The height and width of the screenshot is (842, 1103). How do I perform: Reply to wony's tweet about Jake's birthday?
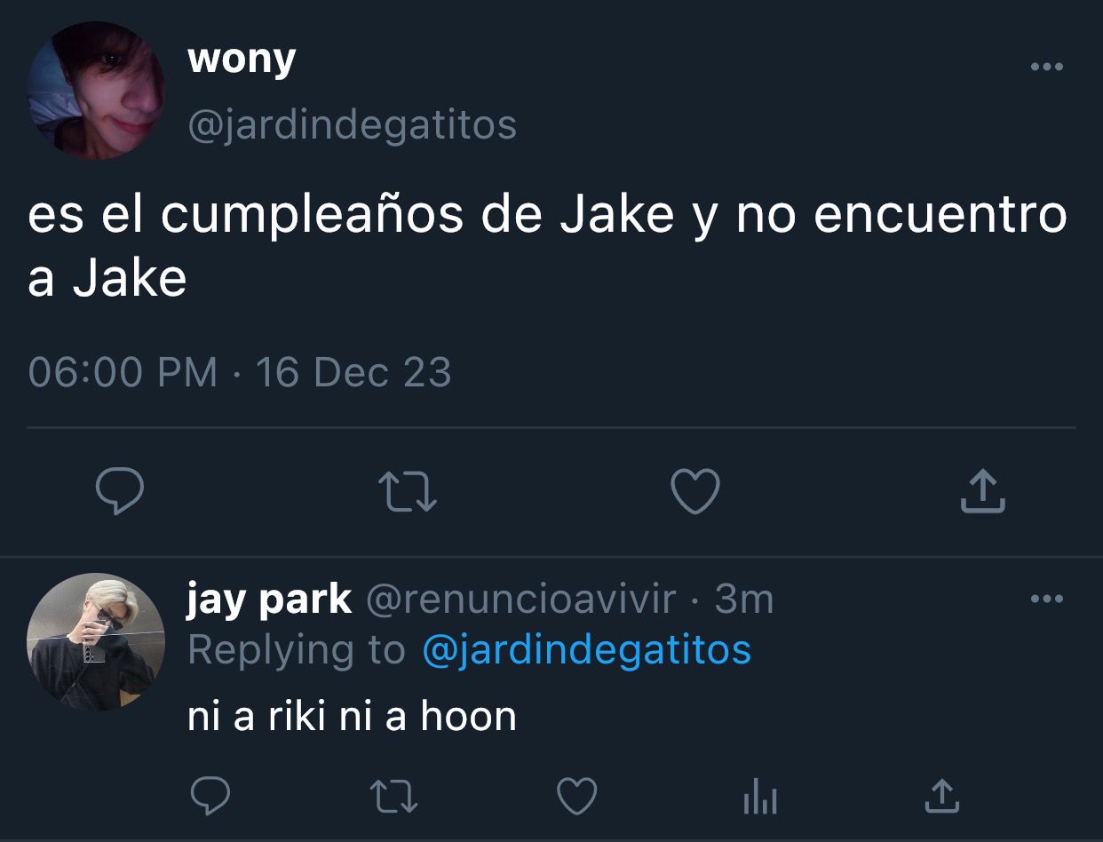pos(120,492)
